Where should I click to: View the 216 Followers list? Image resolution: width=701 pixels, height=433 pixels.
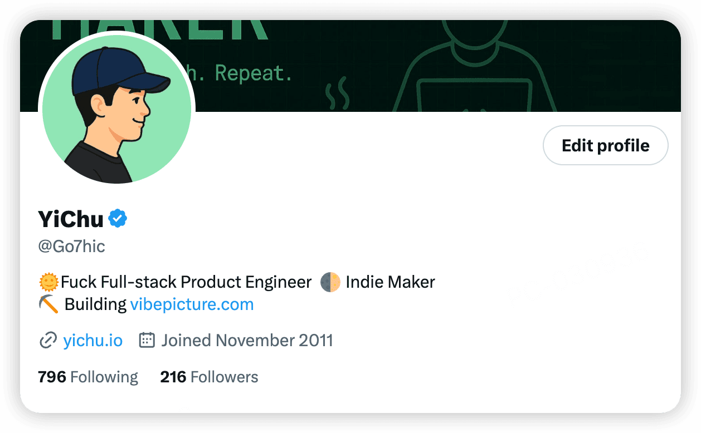[x=209, y=377]
